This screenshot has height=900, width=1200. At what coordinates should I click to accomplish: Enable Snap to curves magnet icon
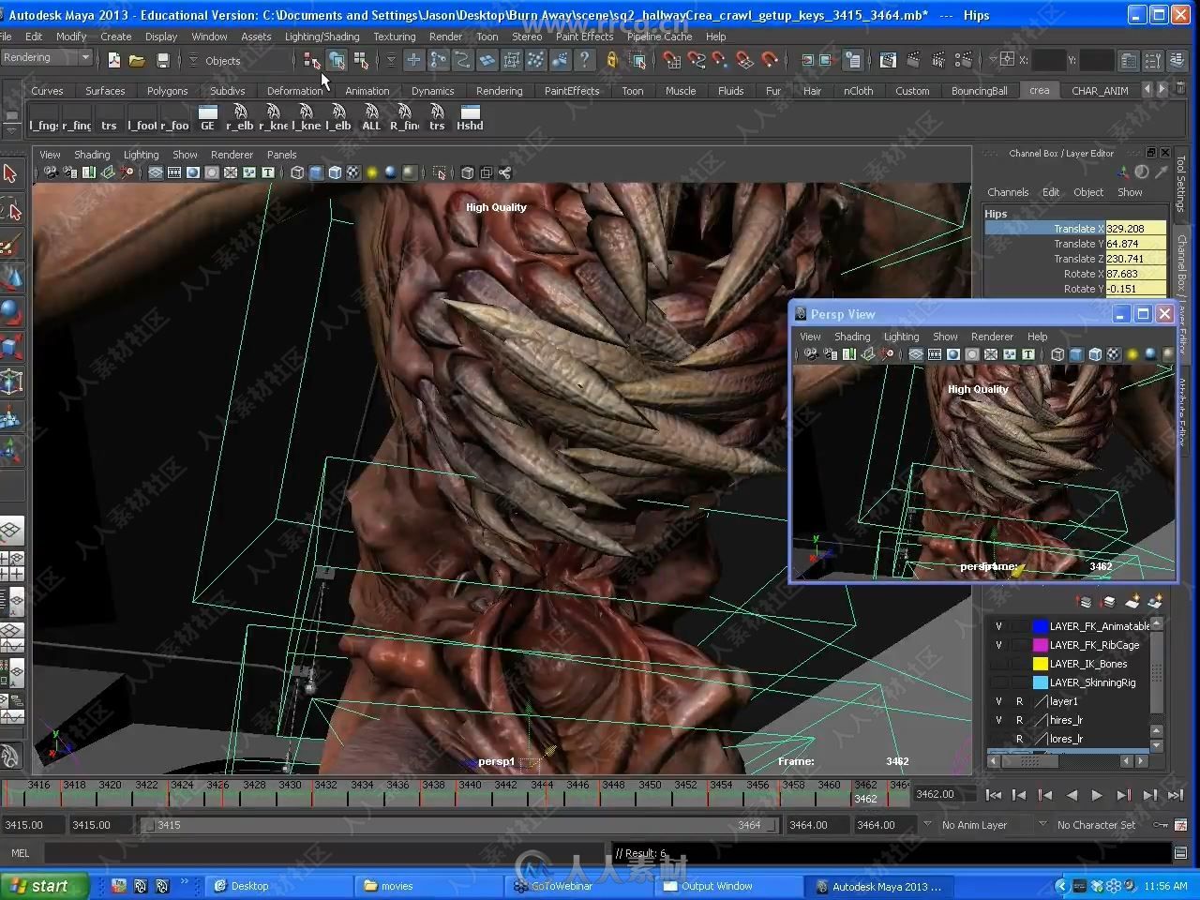point(696,60)
